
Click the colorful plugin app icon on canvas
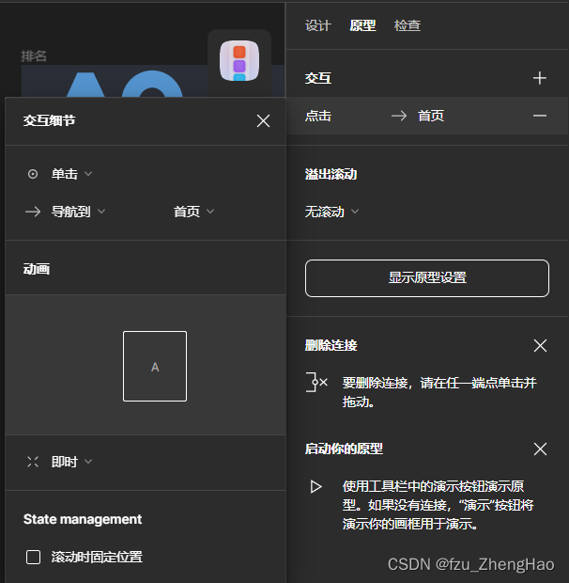click(x=239, y=60)
